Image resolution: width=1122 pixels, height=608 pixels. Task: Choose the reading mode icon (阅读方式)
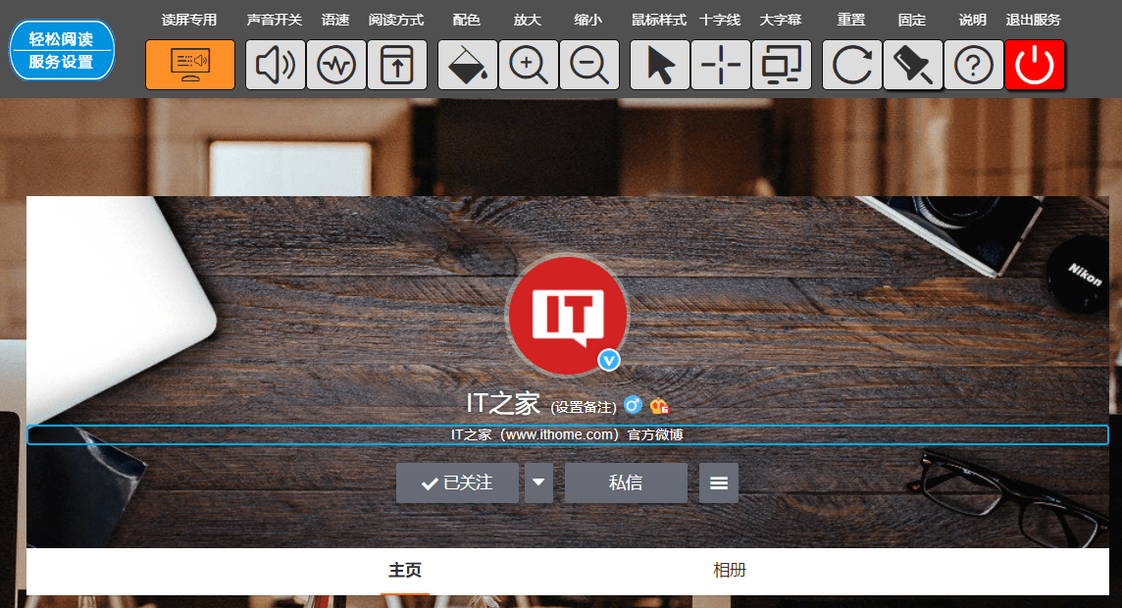(397, 65)
